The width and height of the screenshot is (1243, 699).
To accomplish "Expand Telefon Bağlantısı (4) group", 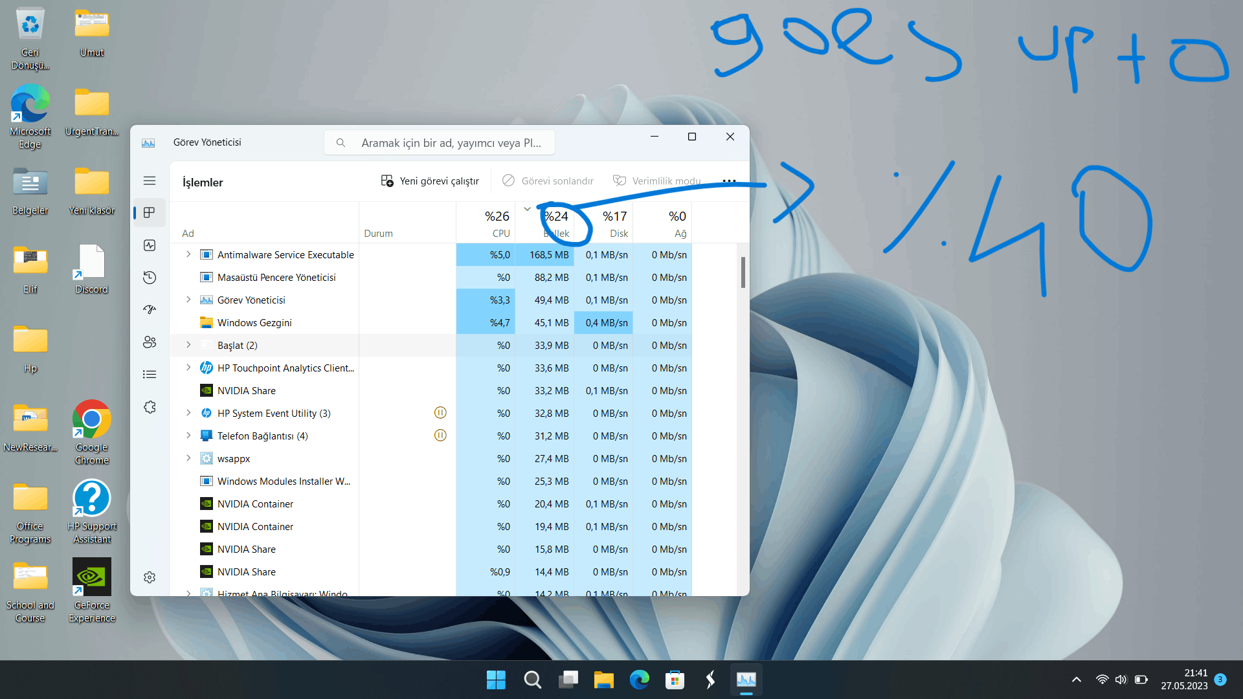I will pos(188,436).
